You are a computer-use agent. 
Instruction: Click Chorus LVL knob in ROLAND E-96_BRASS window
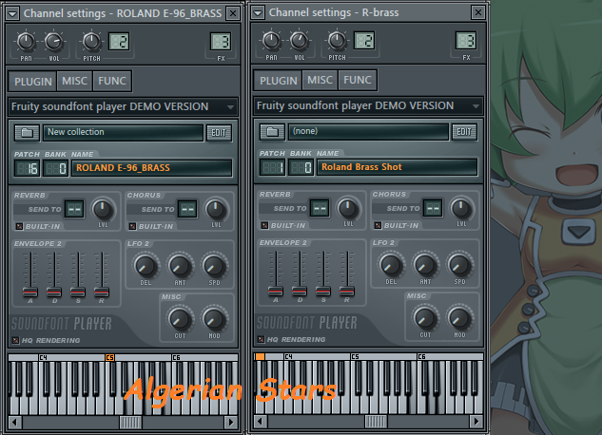pos(216,209)
